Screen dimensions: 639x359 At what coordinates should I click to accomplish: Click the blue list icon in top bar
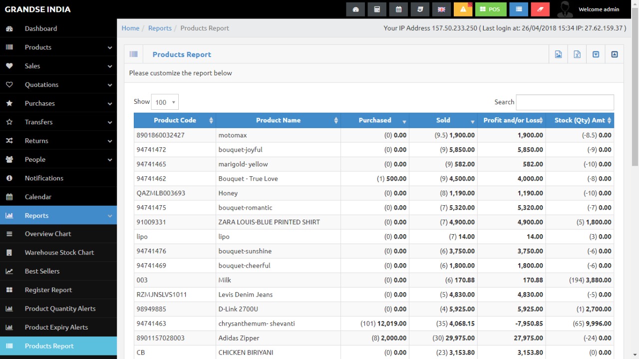[x=519, y=9]
